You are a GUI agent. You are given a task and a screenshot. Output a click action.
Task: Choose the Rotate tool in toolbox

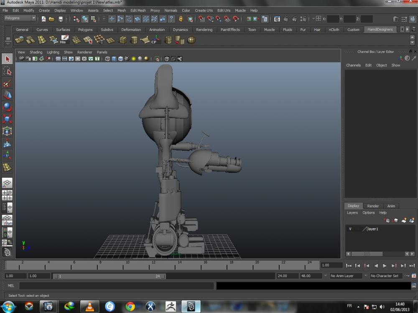click(x=7, y=107)
